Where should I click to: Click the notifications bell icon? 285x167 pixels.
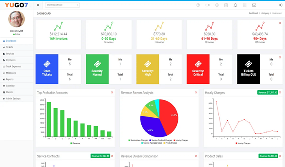[x=235, y=5]
